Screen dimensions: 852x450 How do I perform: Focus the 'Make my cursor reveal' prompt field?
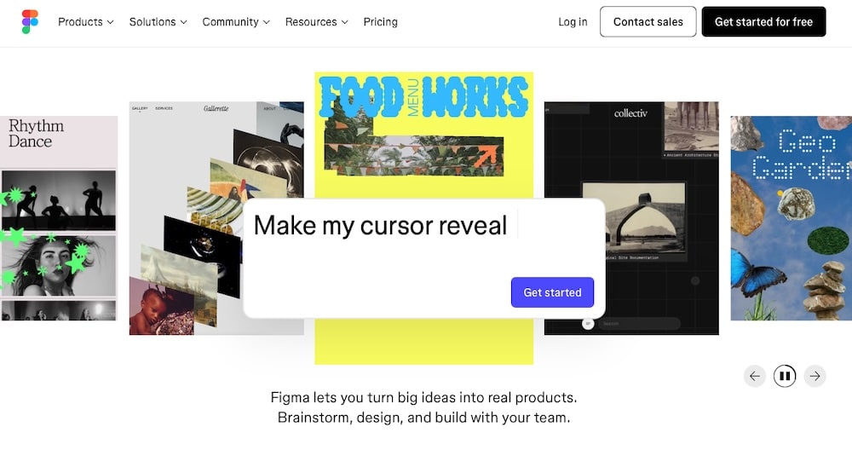(423, 259)
